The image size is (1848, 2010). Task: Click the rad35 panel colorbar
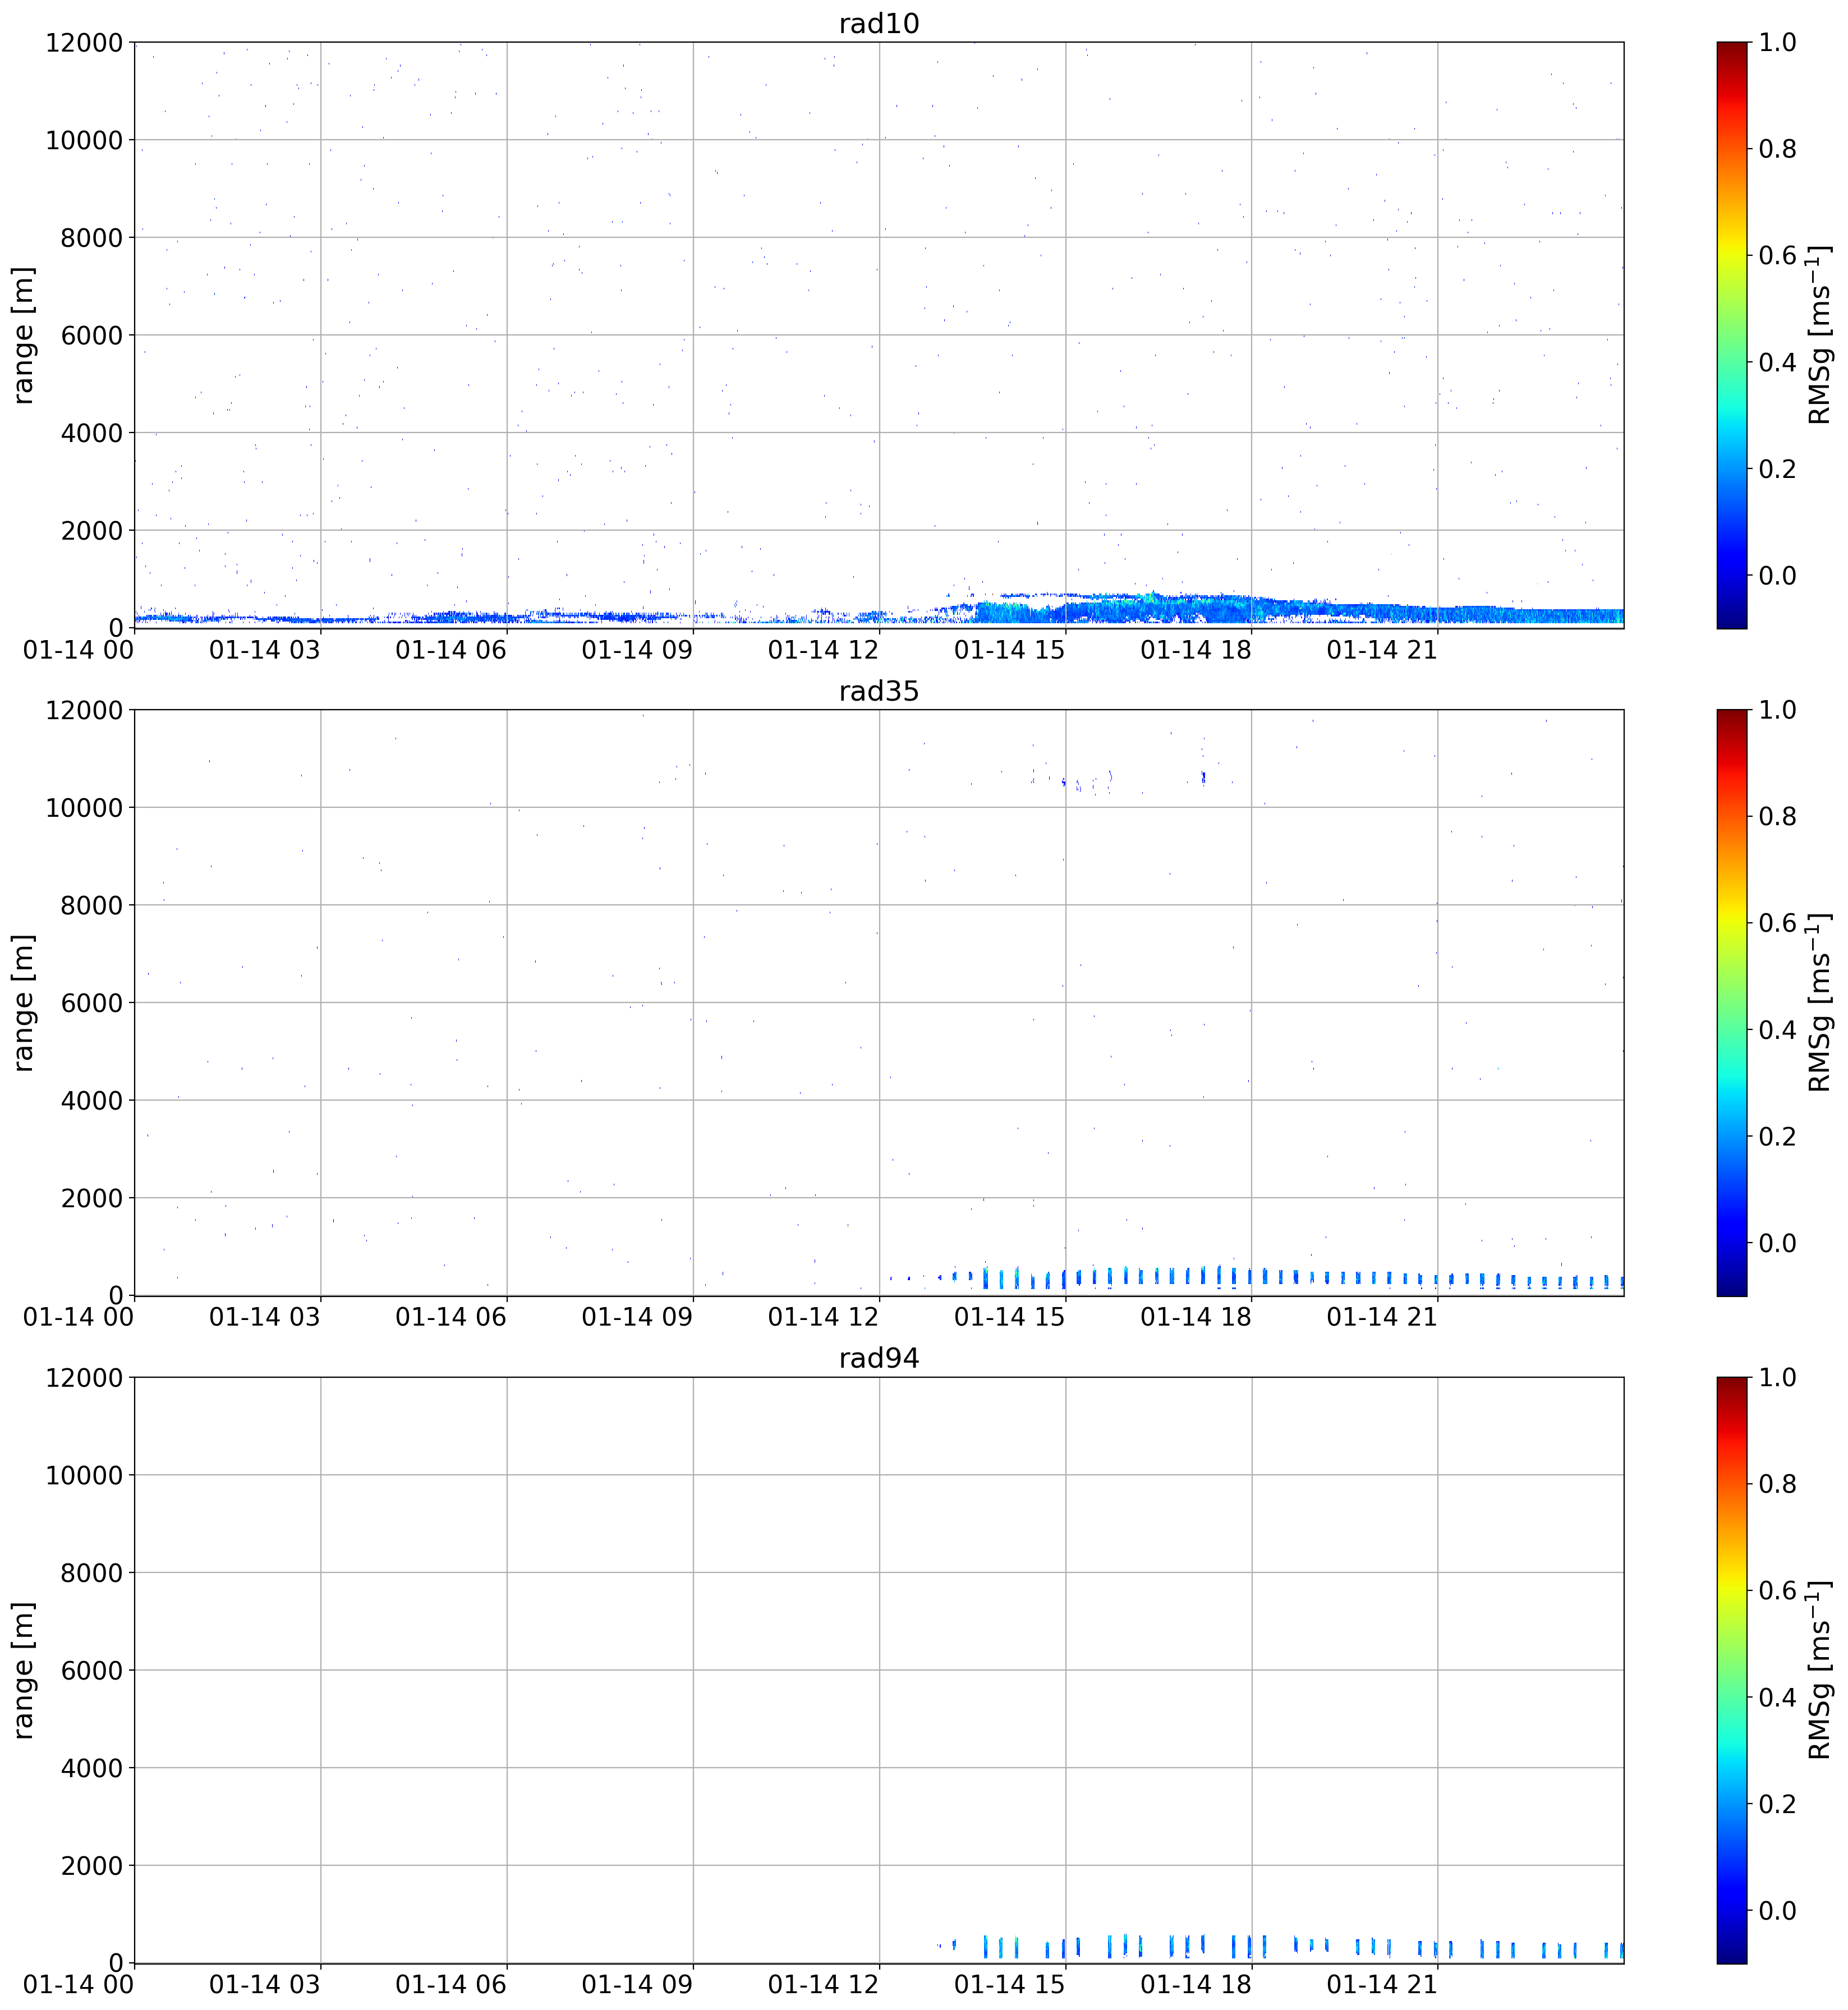click(1731, 1002)
